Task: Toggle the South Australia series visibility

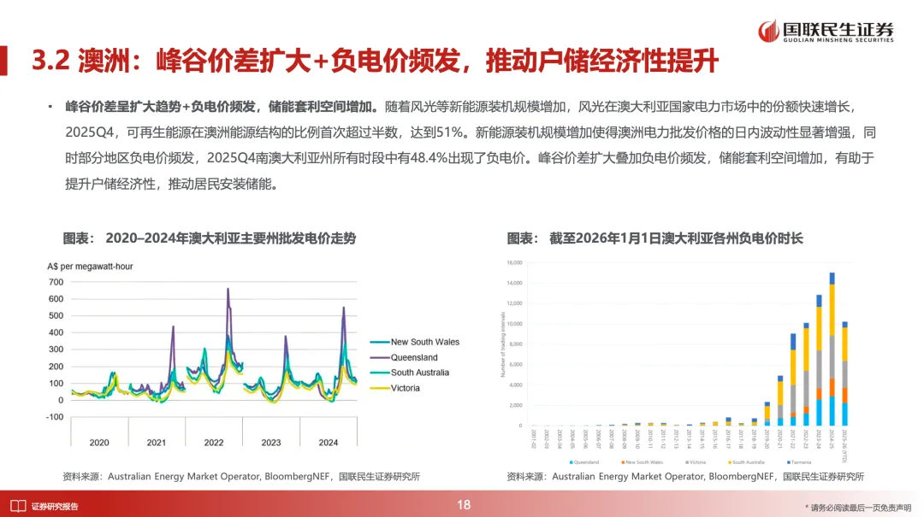Action: 729,462
